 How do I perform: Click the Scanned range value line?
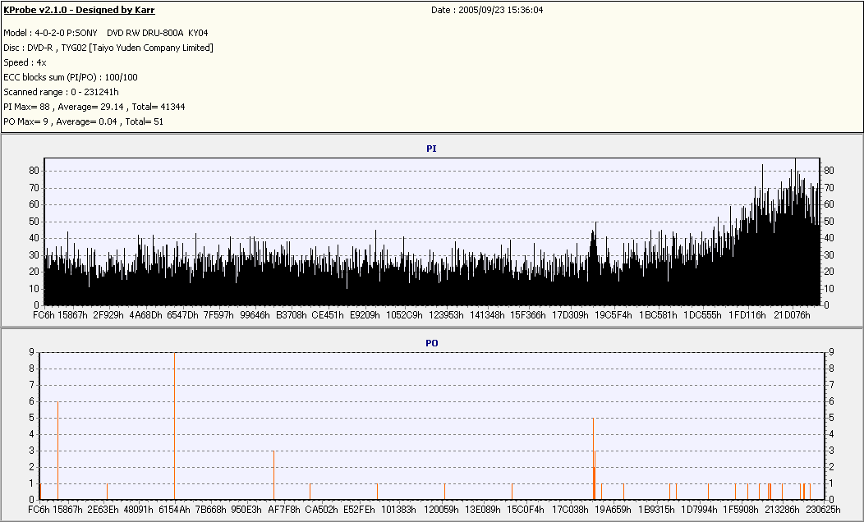coord(61,92)
